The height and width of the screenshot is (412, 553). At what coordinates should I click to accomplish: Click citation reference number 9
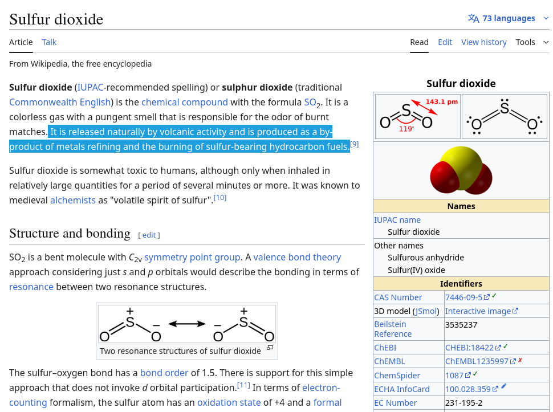click(354, 144)
